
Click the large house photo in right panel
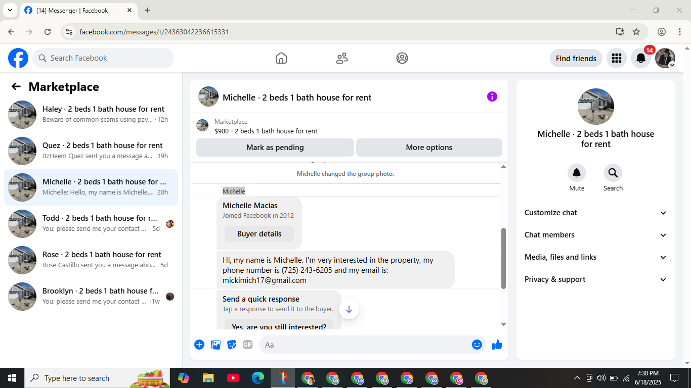(x=596, y=107)
